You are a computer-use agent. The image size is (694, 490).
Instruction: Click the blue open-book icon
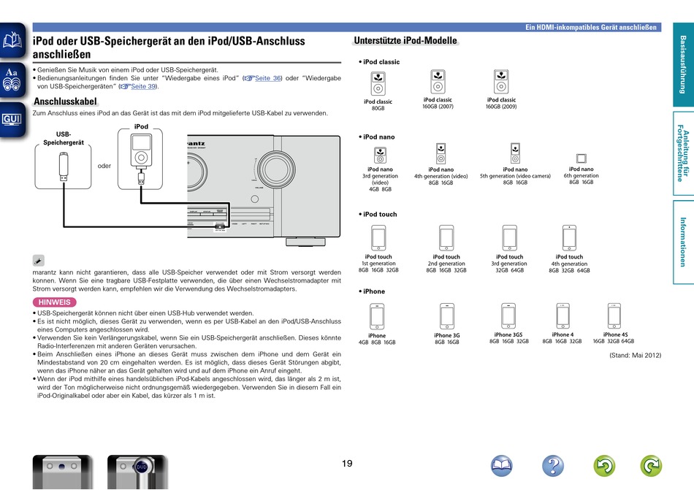coord(501,466)
